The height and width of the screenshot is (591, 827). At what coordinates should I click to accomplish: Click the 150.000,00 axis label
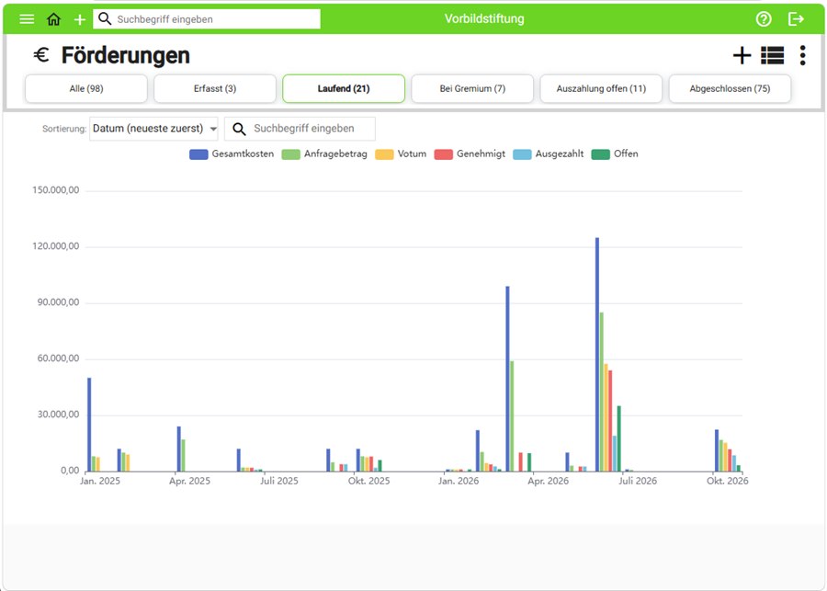(55, 190)
